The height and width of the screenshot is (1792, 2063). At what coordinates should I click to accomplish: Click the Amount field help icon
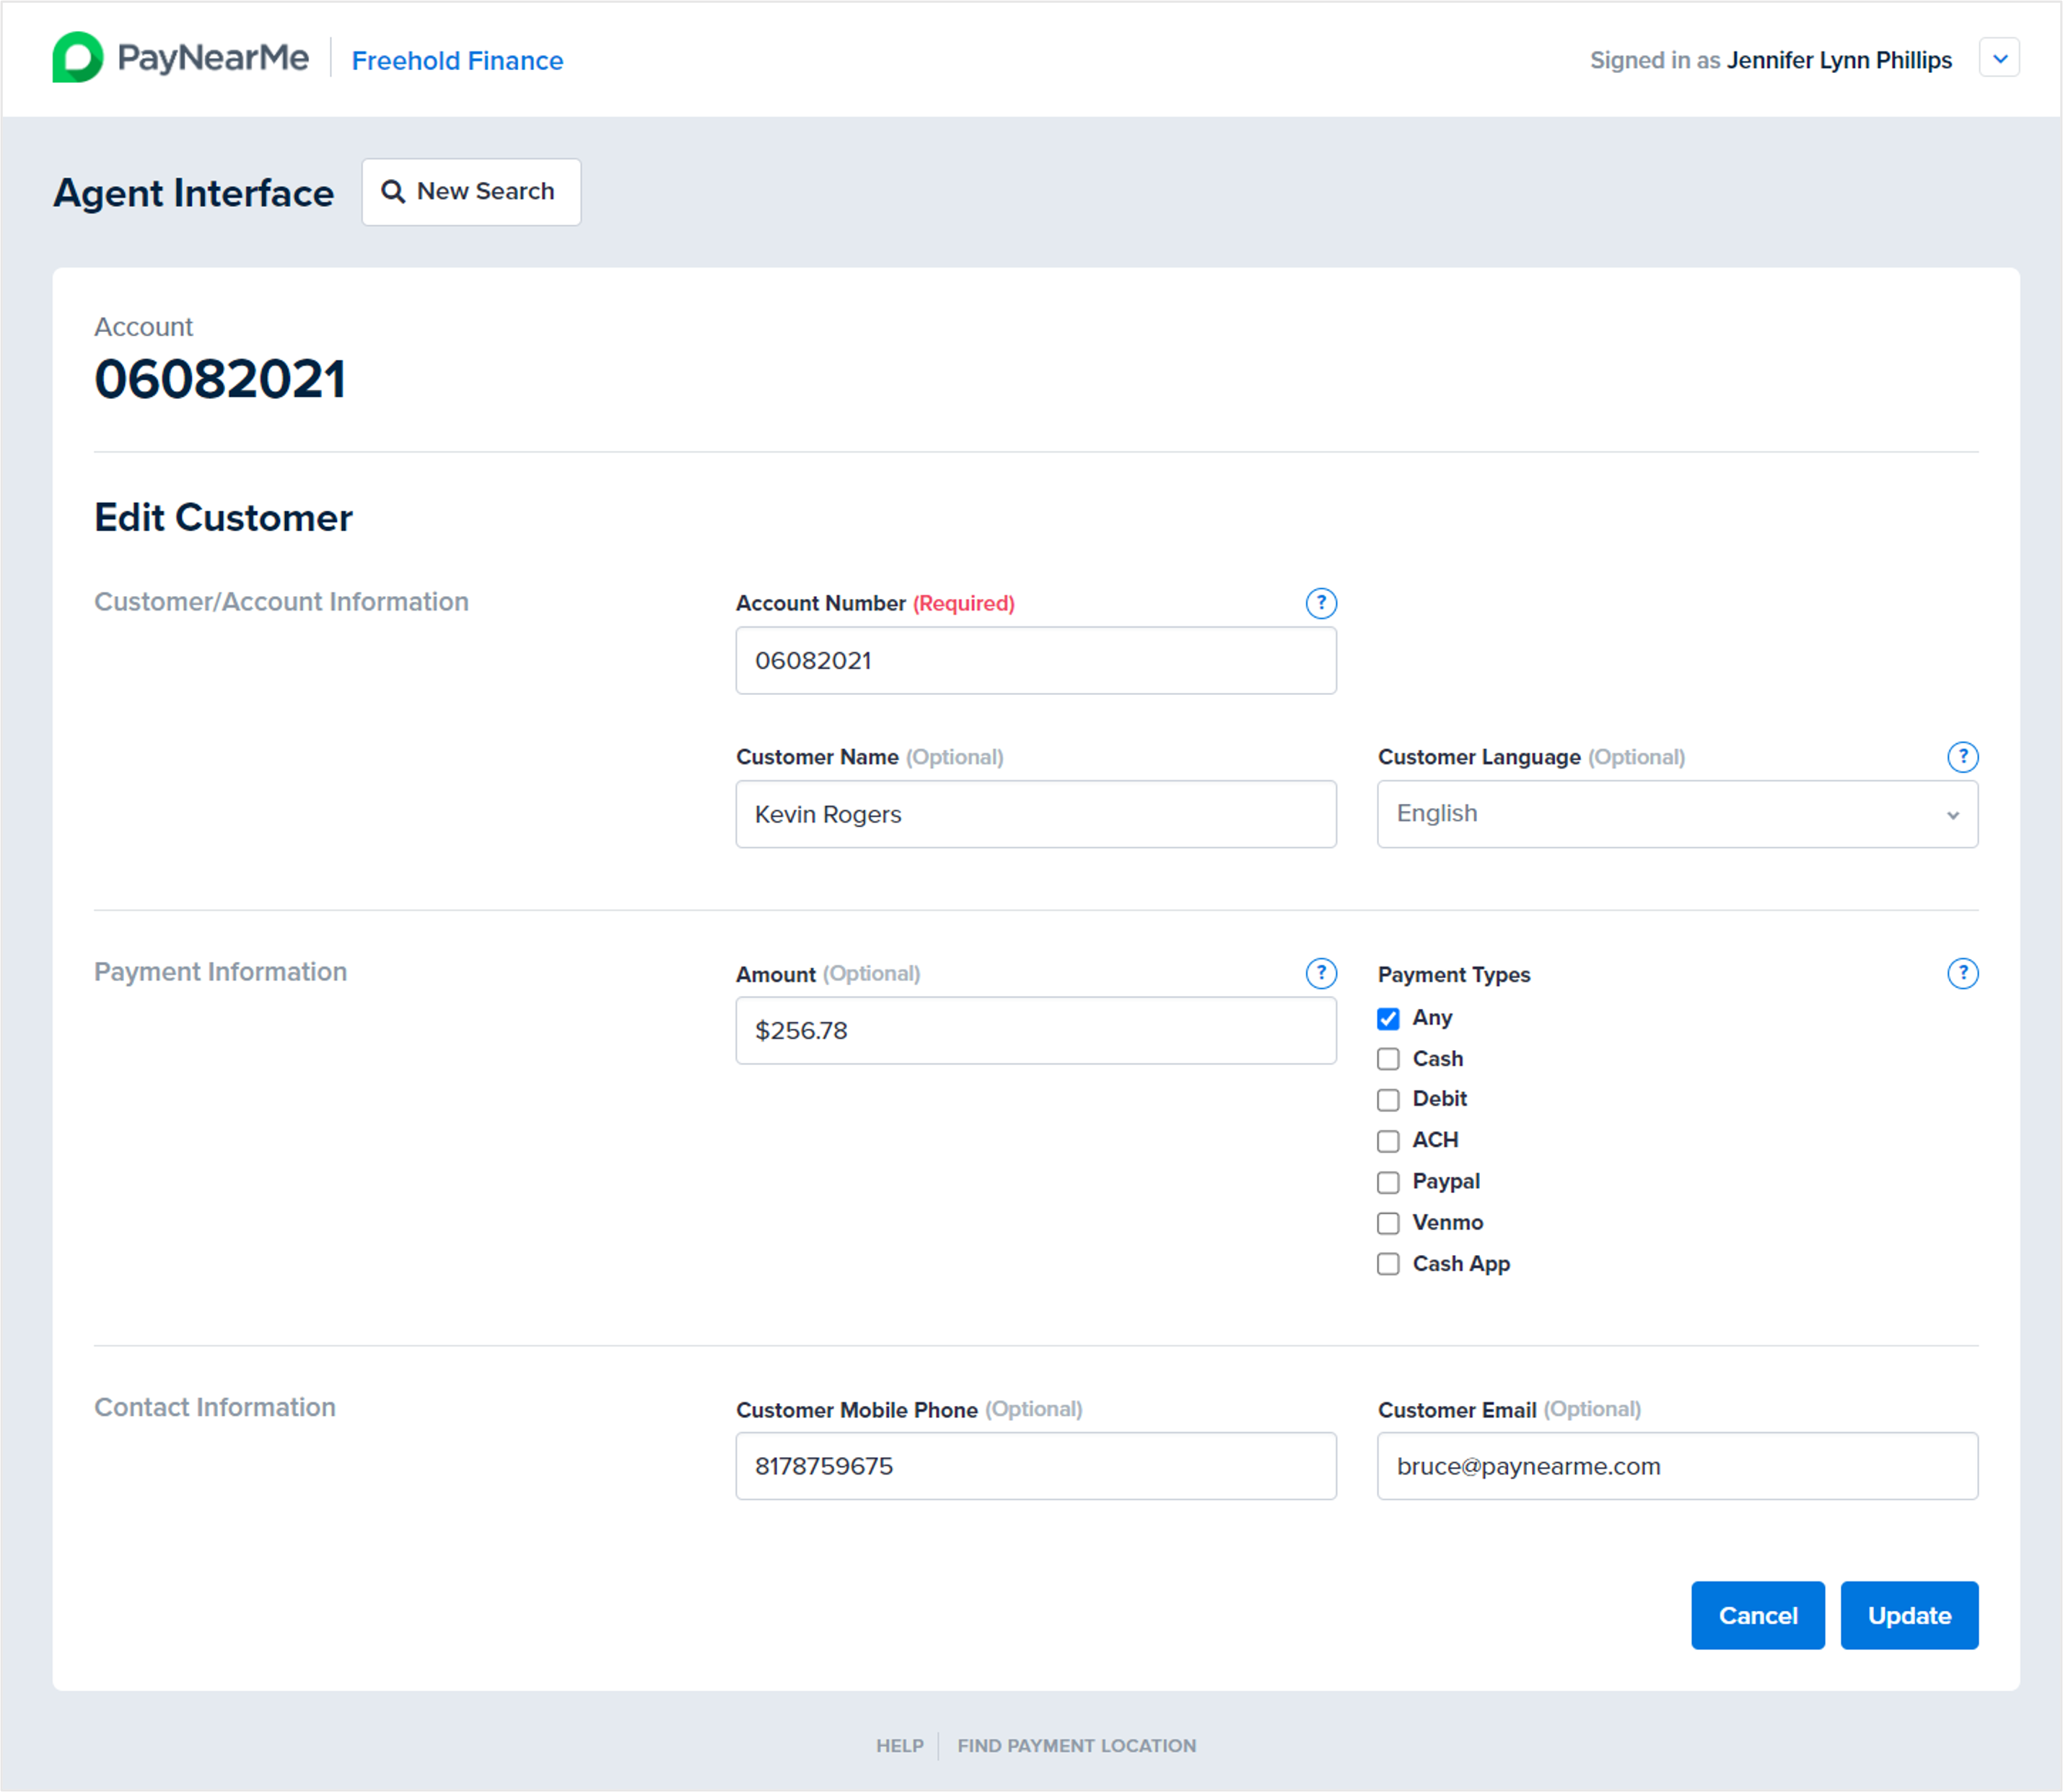click(x=1320, y=973)
